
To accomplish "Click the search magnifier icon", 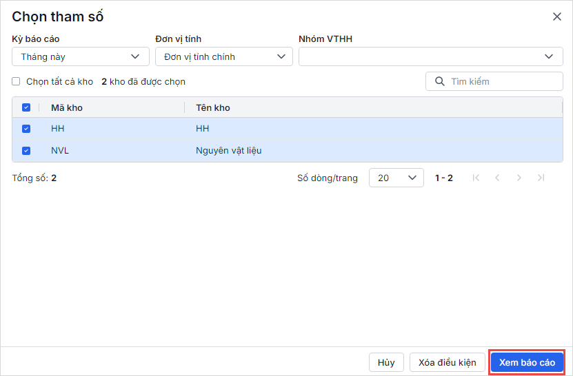I will [439, 81].
